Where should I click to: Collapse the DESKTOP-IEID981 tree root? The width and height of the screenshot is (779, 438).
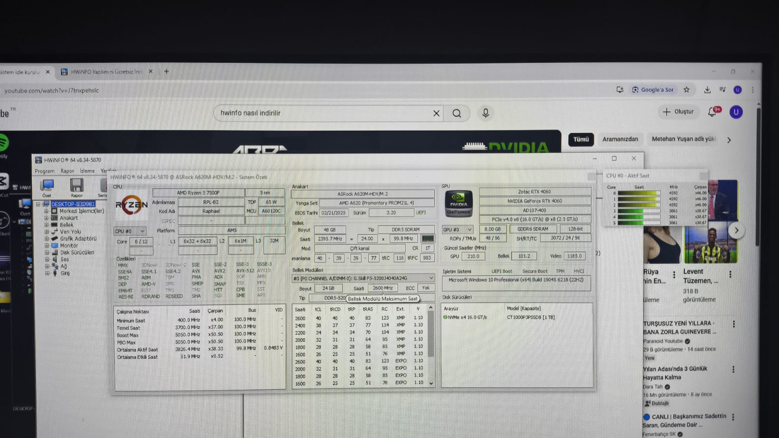pos(38,204)
